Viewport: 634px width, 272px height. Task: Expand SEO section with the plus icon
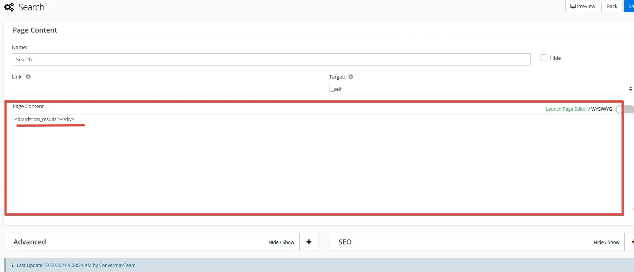point(631,242)
